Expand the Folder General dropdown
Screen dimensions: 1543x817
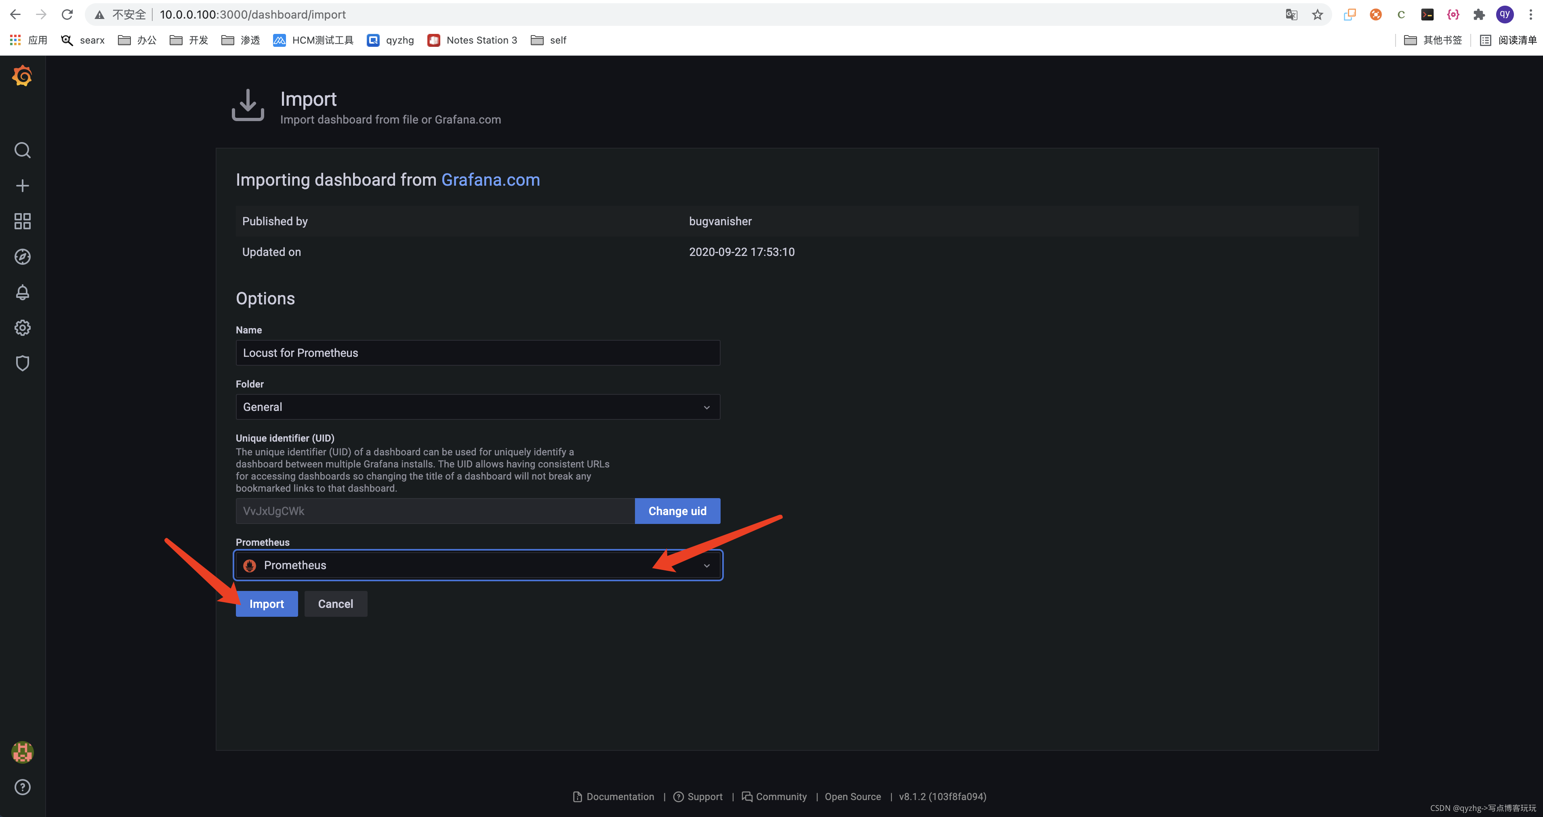pos(477,407)
